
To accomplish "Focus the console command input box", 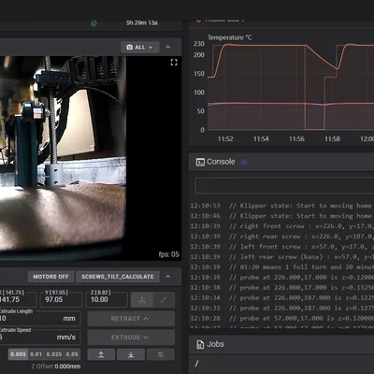I will (284, 186).
